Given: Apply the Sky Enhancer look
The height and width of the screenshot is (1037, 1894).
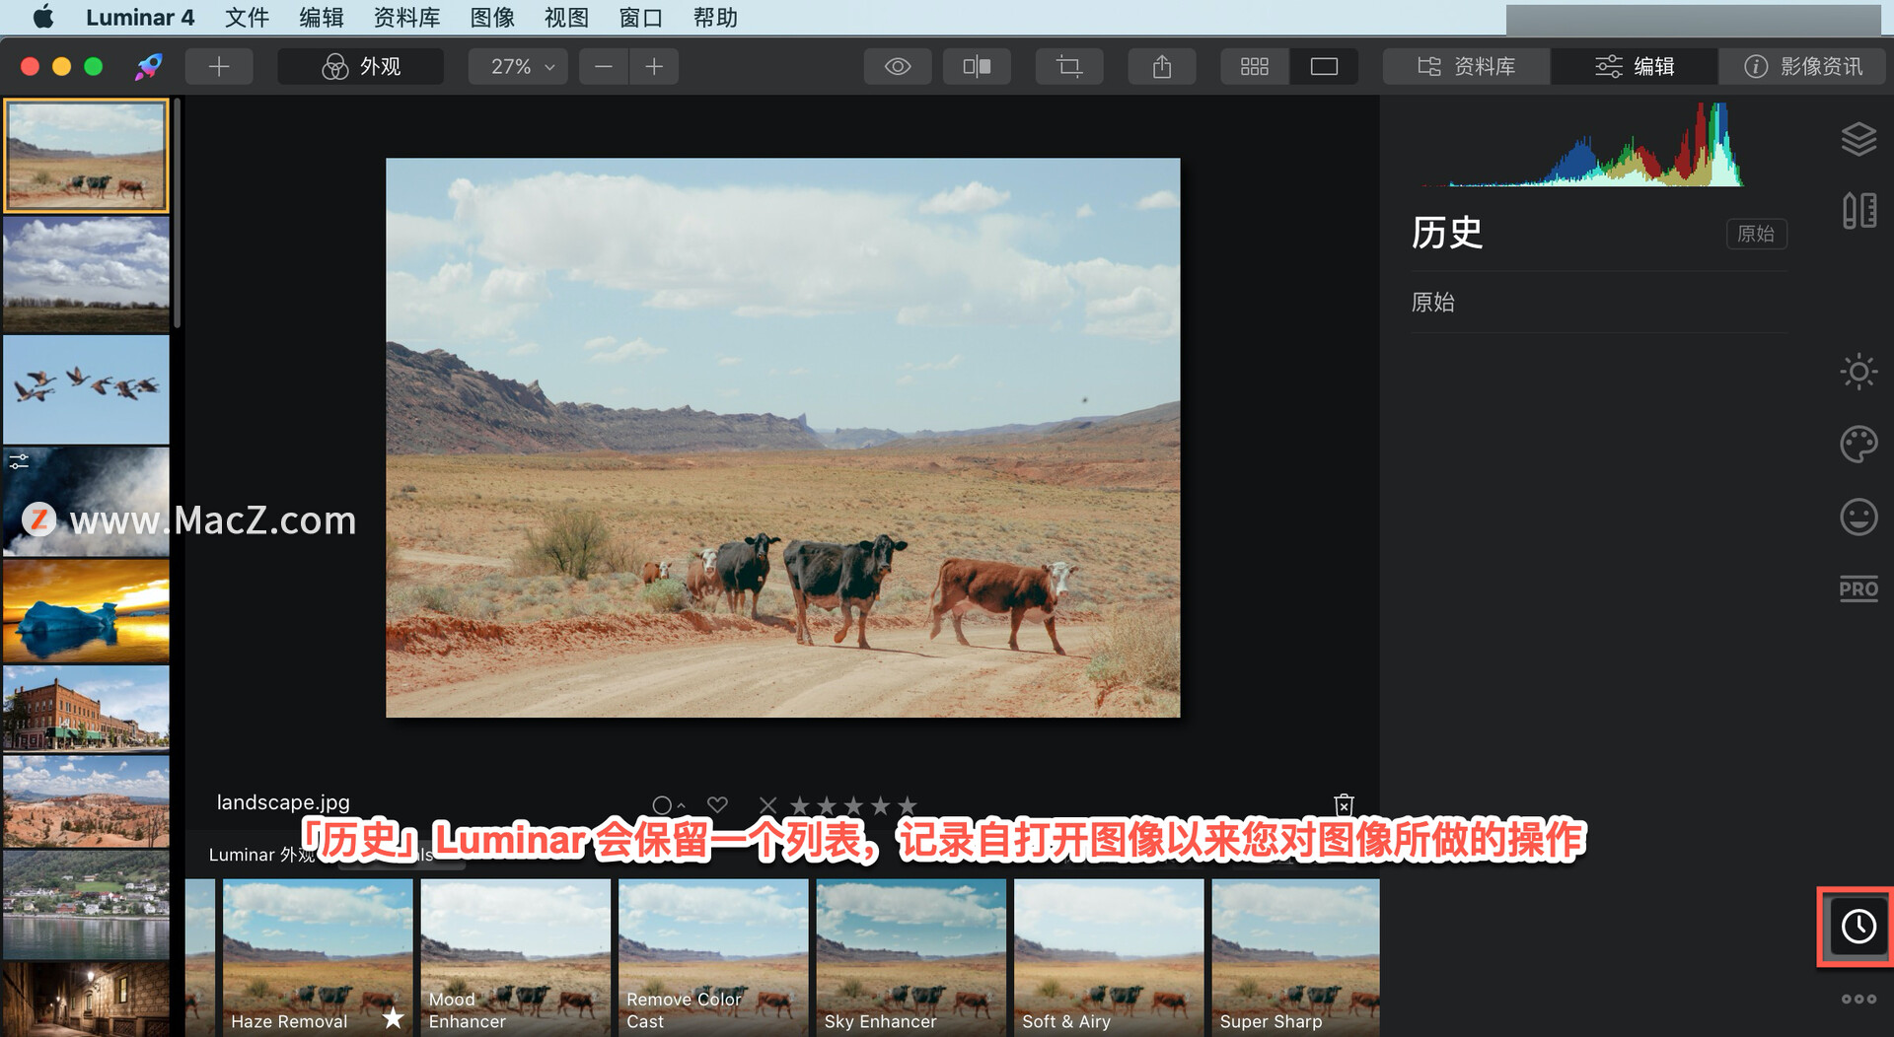Looking at the screenshot, I should [911, 957].
